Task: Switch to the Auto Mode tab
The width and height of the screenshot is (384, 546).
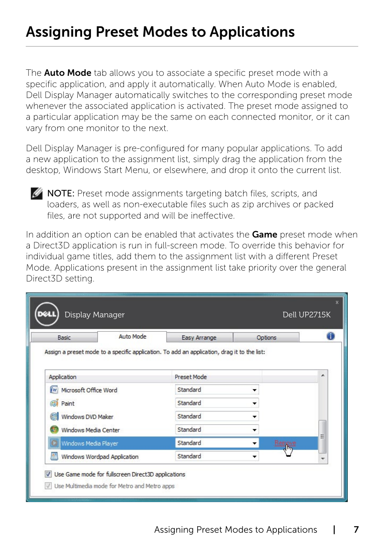Action: [x=132, y=337]
